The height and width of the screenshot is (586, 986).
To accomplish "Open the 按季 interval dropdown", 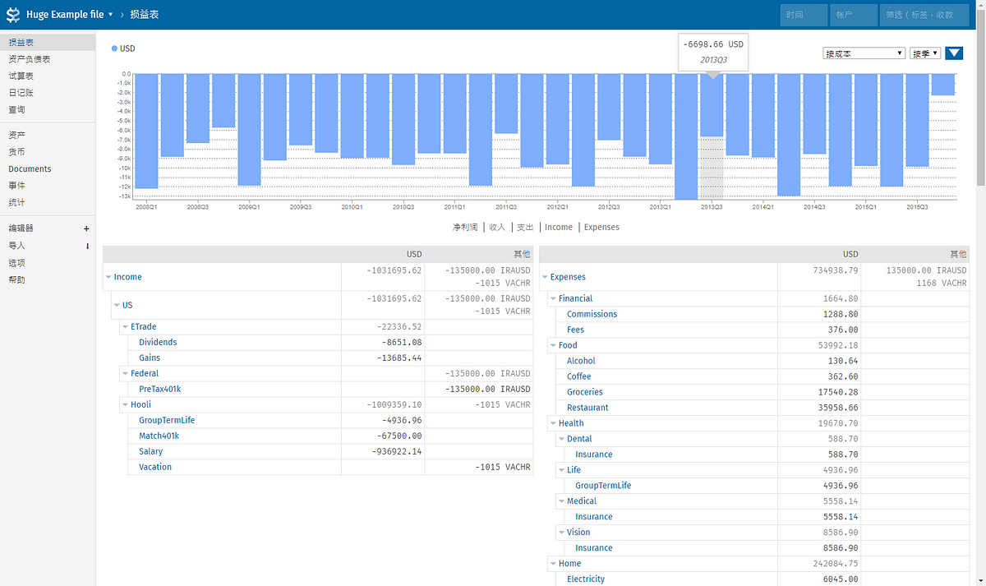I will 924,53.
